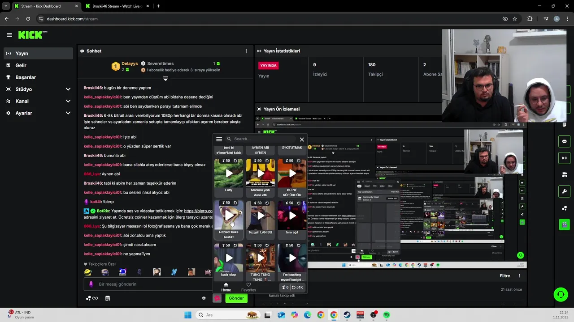574x322 pixels.
Task: Open the Gelir sidebar section
Action: (x=38, y=65)
